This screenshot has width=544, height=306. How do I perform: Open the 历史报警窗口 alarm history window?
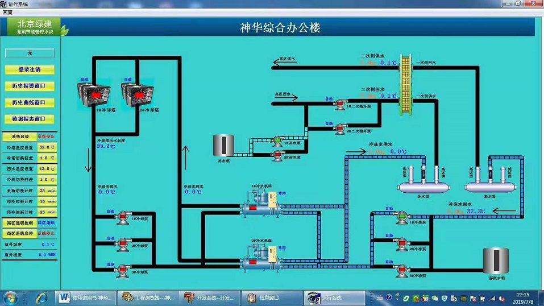pyautogui.click(x=30, y=86)
